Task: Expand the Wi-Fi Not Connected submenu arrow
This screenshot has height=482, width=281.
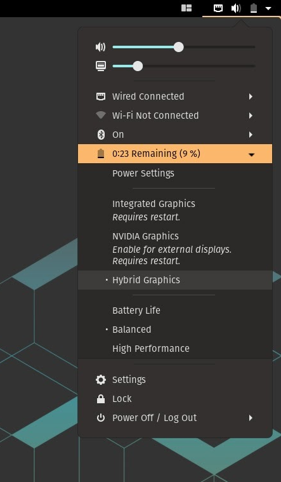Action: [251, 116]
